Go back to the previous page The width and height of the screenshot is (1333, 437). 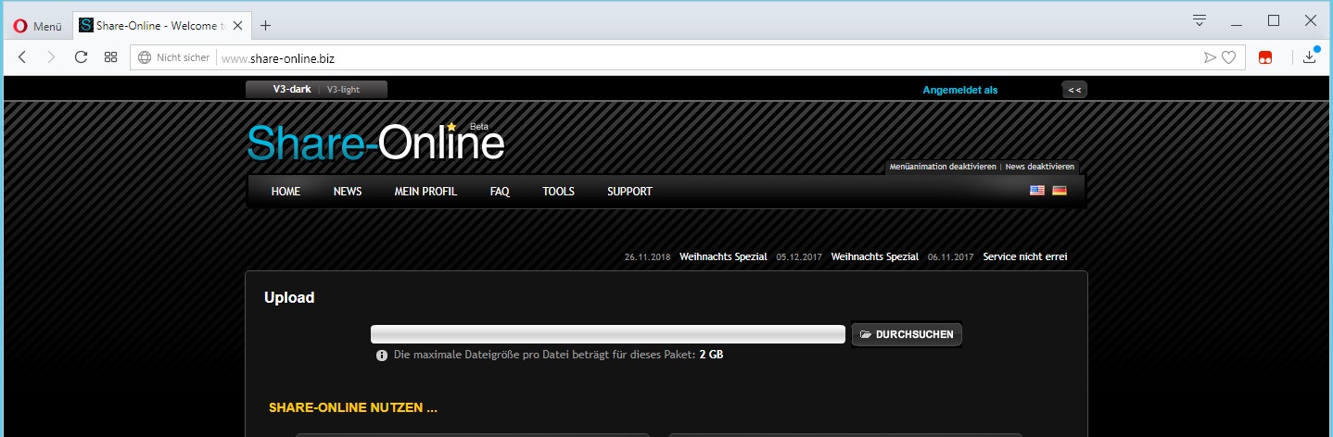click(x=22, y=57)
